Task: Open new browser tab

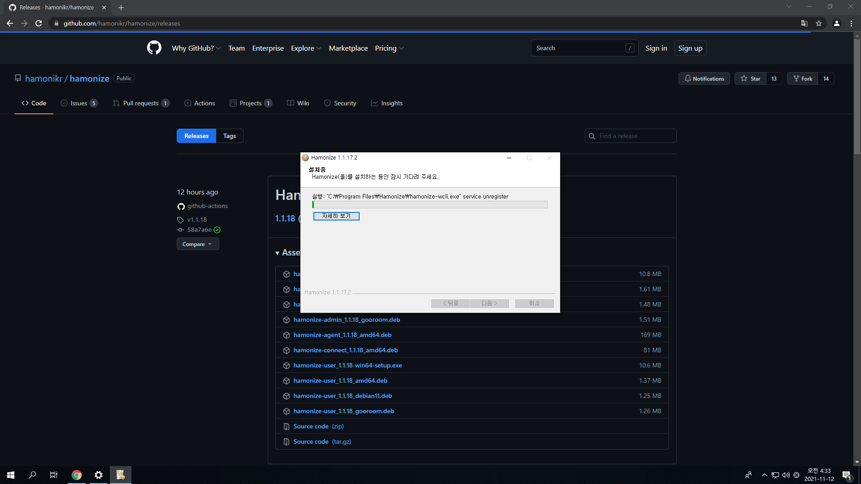Action: click(x=121, y=8)
